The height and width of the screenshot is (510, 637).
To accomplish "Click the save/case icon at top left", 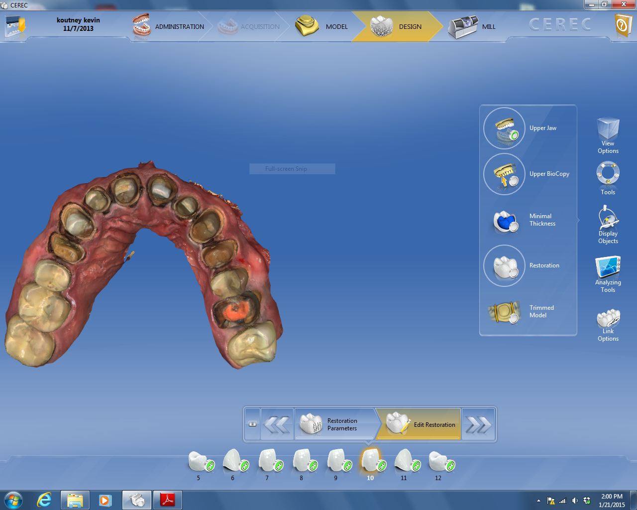I will point(14,25).
